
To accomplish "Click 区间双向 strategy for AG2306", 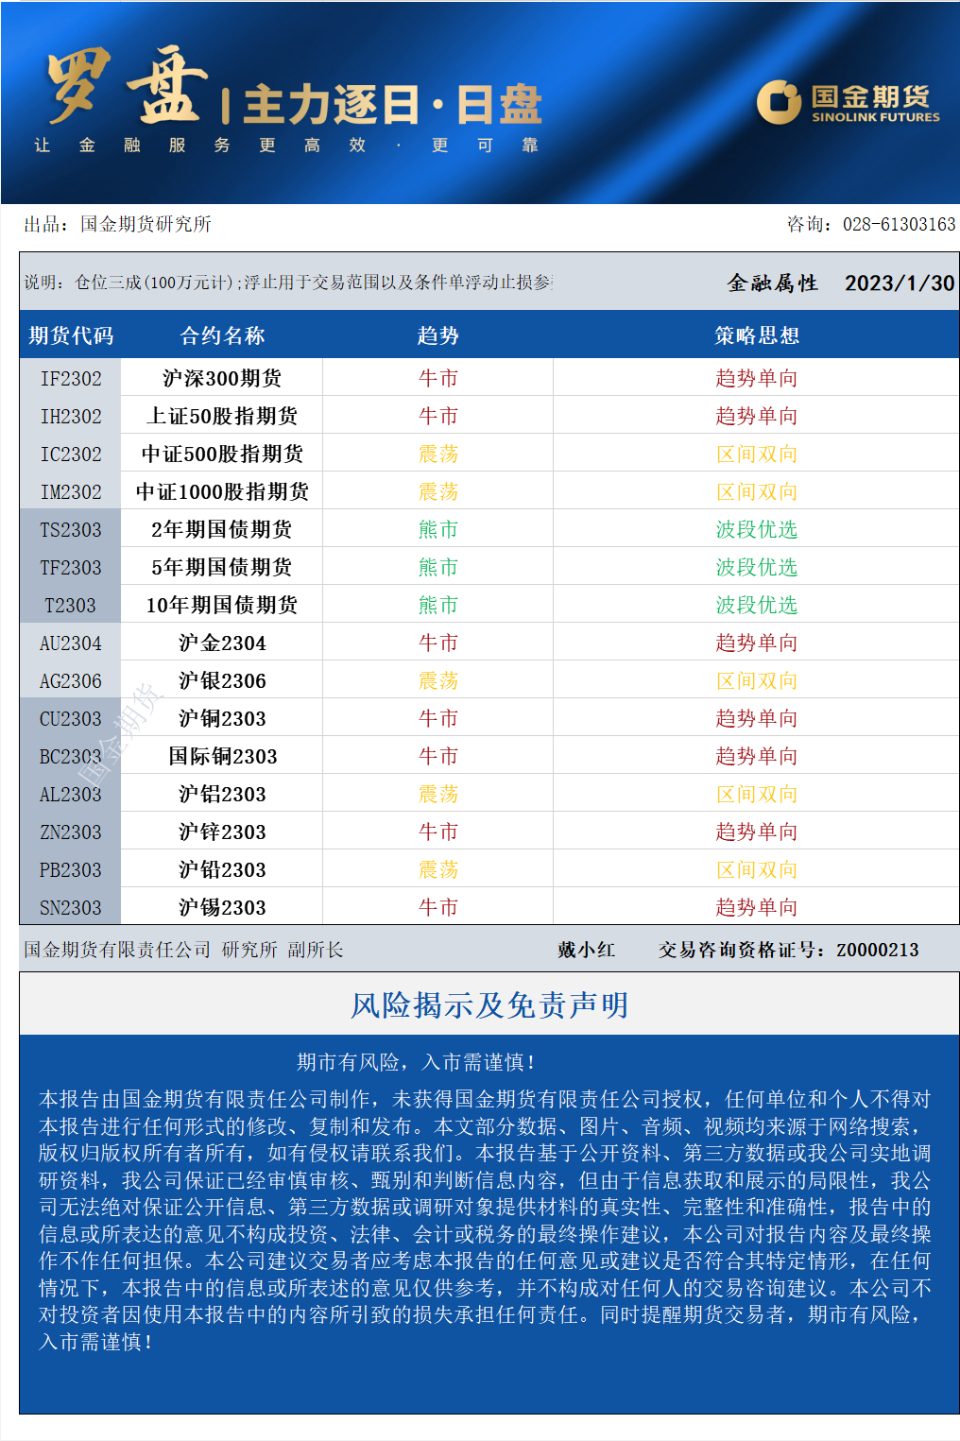I will pyautogui.click(x=757, y=680).
